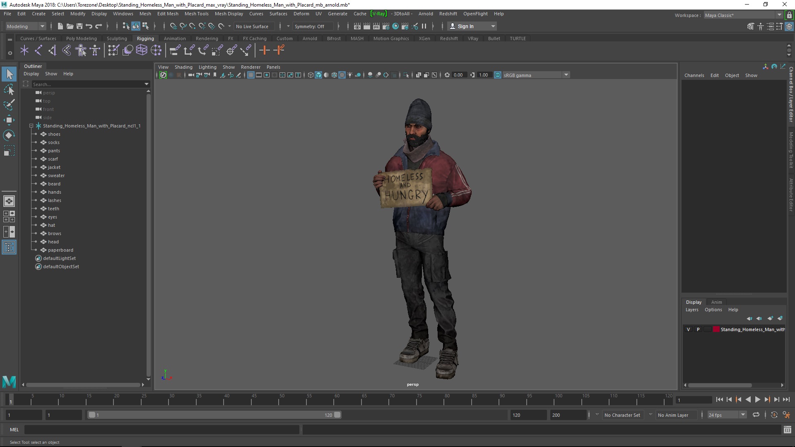Click the red layer color swatch
The width and height of the screenshot is (795, 447).
tap(716, 329)
